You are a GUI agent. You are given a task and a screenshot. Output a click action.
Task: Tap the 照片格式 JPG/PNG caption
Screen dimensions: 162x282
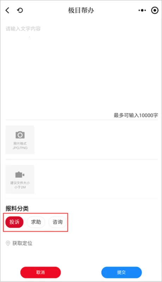(x=20, y=146)
